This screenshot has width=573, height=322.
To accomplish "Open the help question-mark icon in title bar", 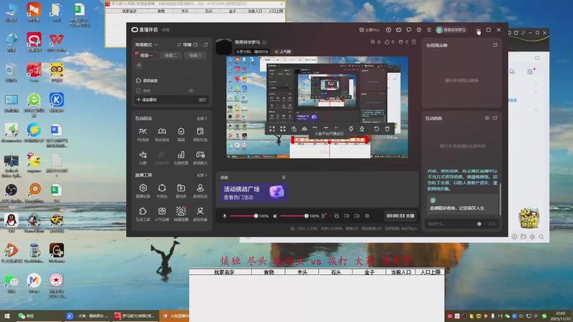I will pos(419,30).
